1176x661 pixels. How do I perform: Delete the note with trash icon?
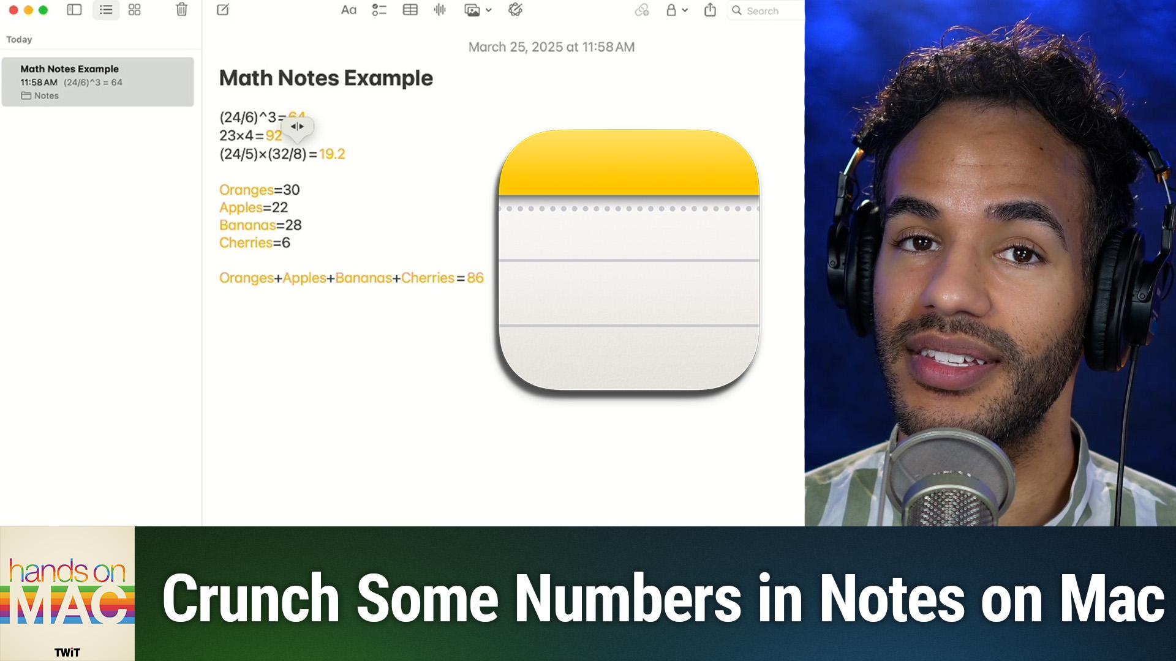[x=181, y=10]
